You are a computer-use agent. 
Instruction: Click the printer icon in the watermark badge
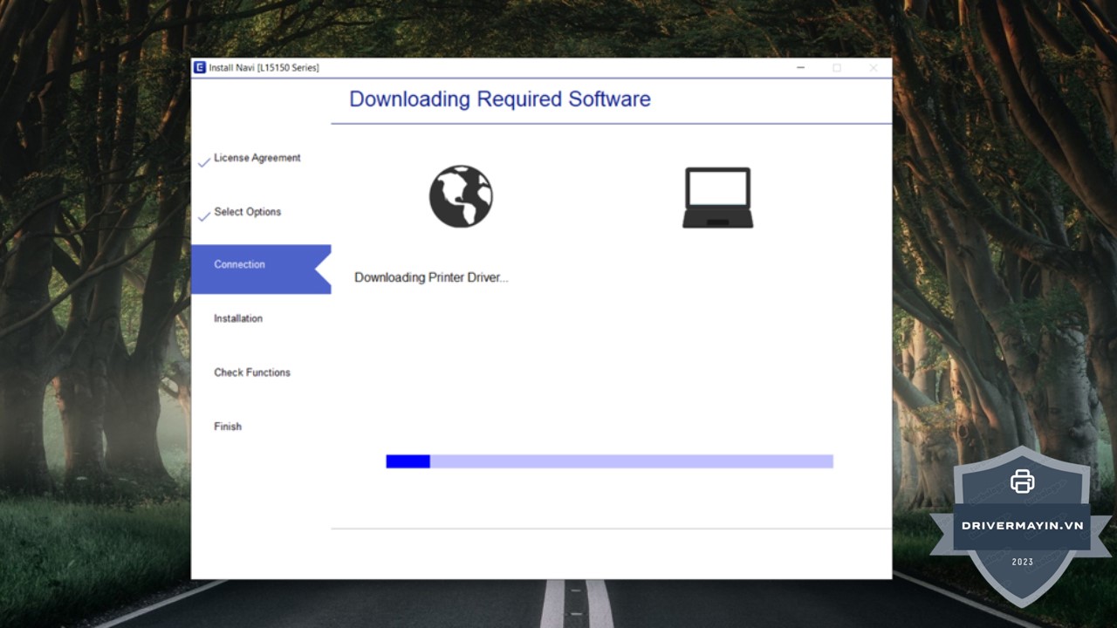coord(1022,481)
